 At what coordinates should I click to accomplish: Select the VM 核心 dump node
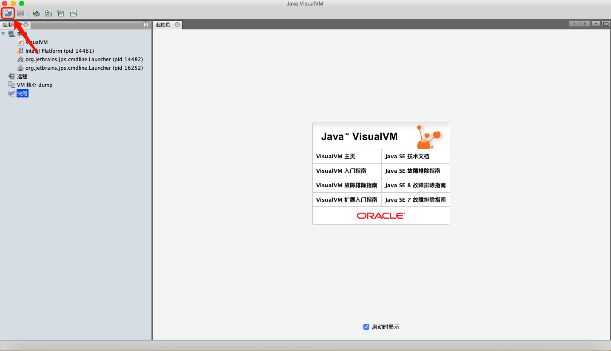[x=35, y=85]
